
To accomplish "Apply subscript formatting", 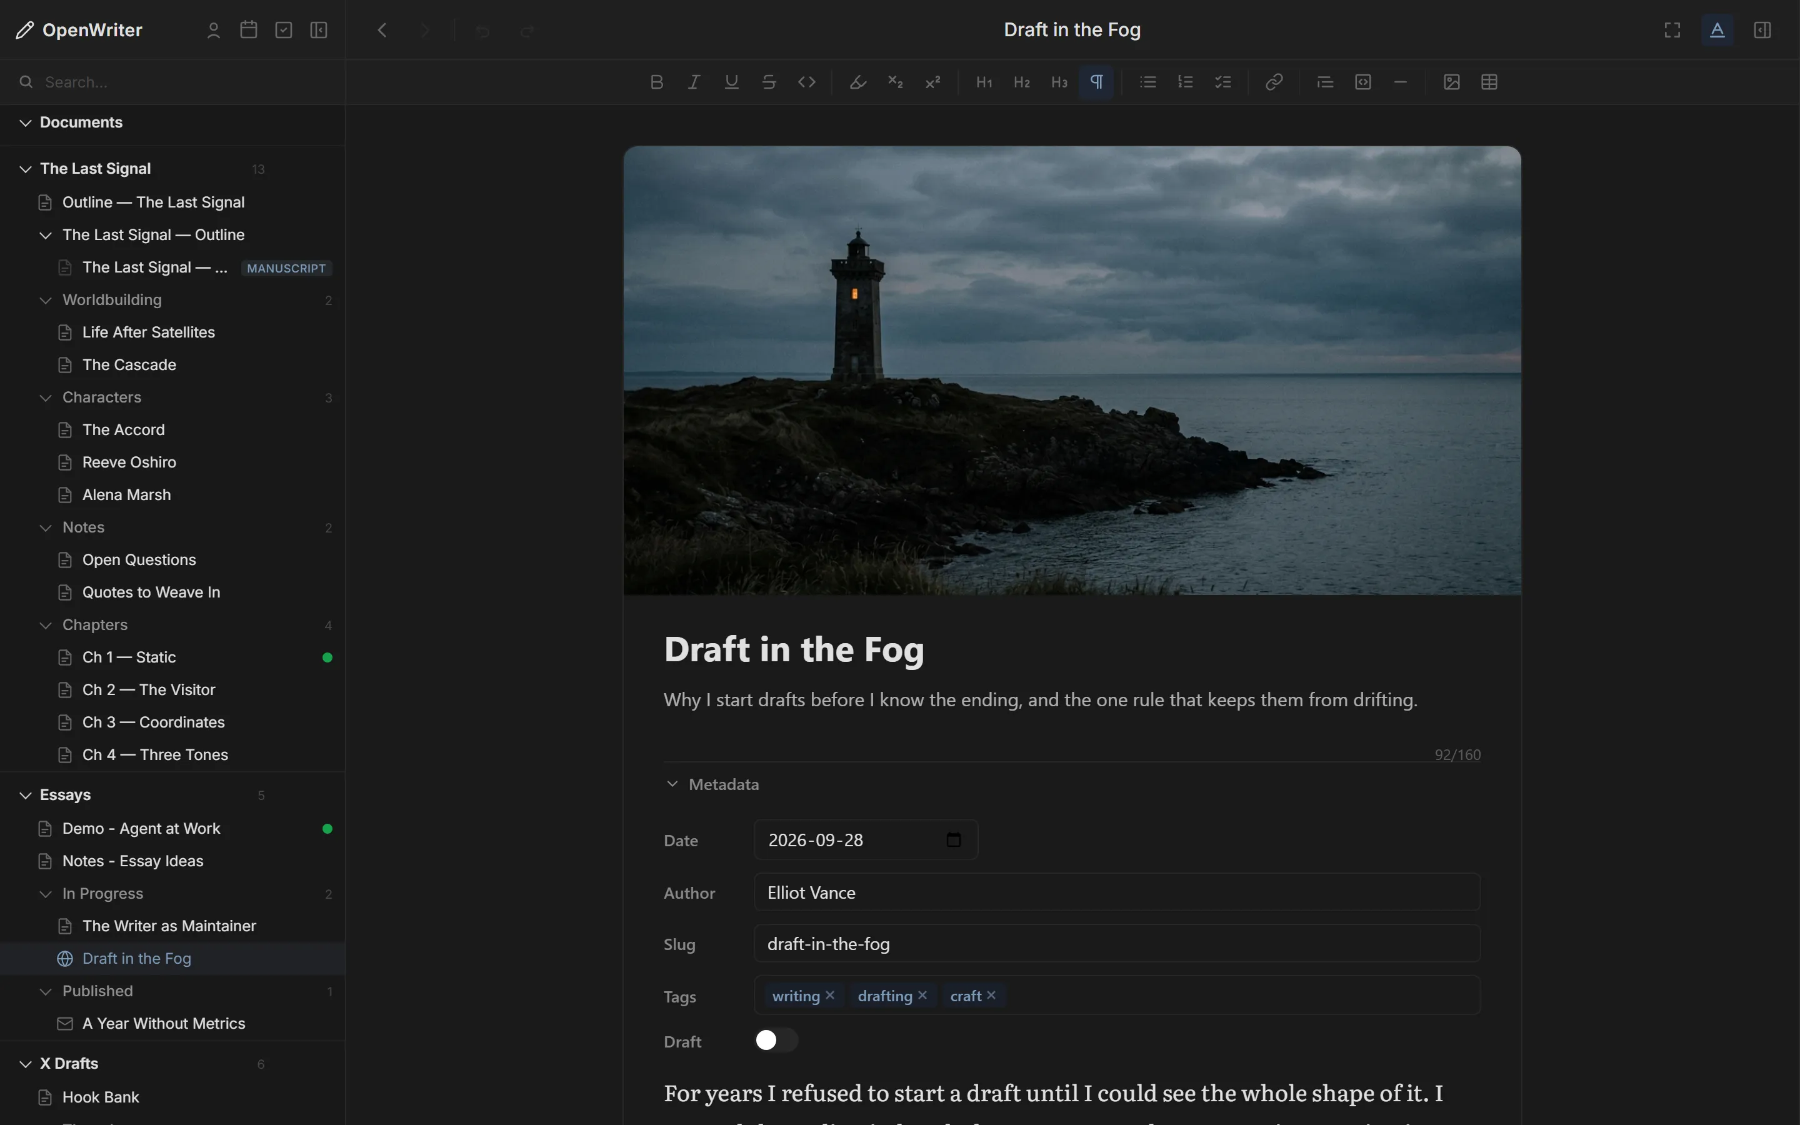I will 896,82.
